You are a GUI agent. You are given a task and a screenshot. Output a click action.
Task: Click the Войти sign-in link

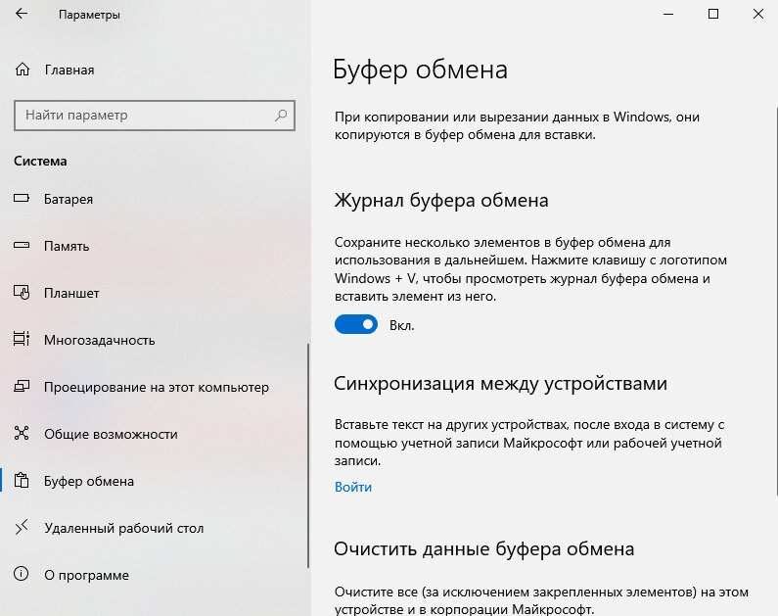point(352,487)
